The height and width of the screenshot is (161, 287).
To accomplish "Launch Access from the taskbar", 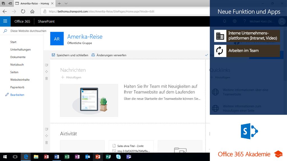I will click(46, 157).
